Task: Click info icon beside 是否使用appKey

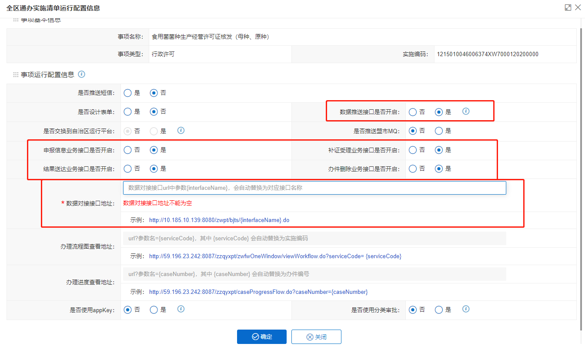Action: point(181,309)
